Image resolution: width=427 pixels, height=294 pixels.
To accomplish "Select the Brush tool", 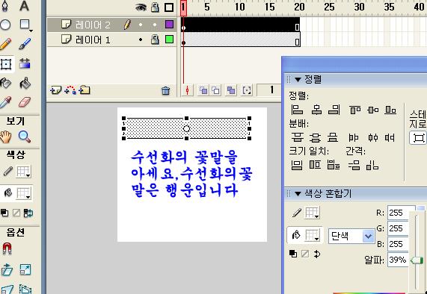I will [25, 44].
